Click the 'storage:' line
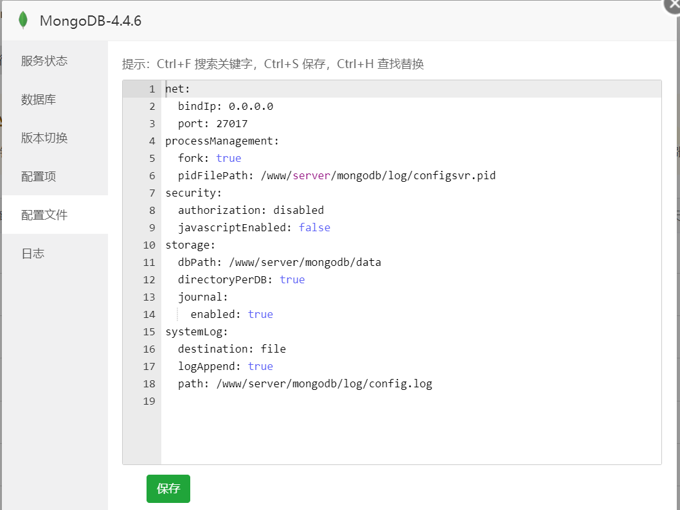The image size is (680, 510). tap(190, 245)
